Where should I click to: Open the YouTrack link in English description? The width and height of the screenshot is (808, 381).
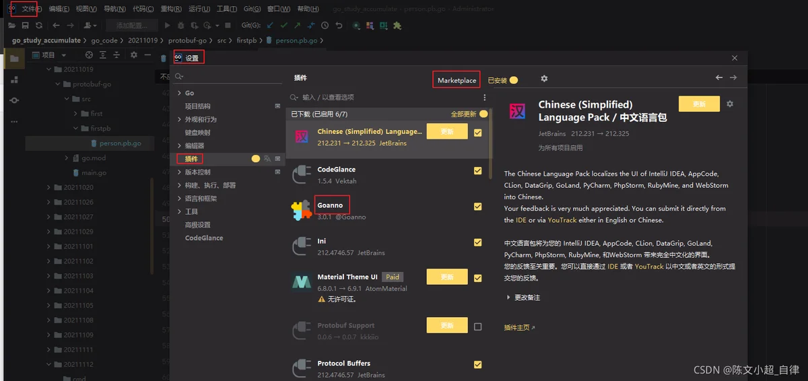562,220
